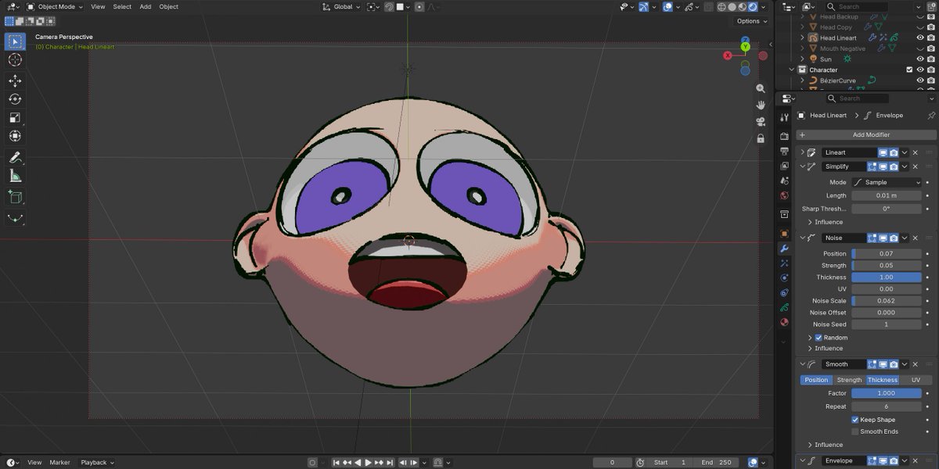
Task: Toggle BézierCurve eye visibility in outliner
Action: tap(920, 81)
